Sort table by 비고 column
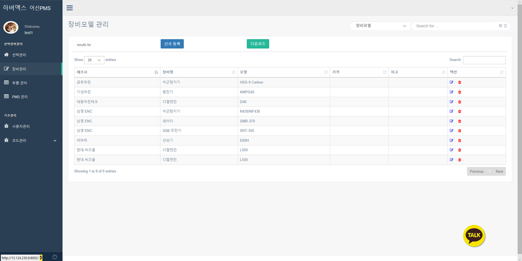The image size is (522, 261). tap(418, 72)
